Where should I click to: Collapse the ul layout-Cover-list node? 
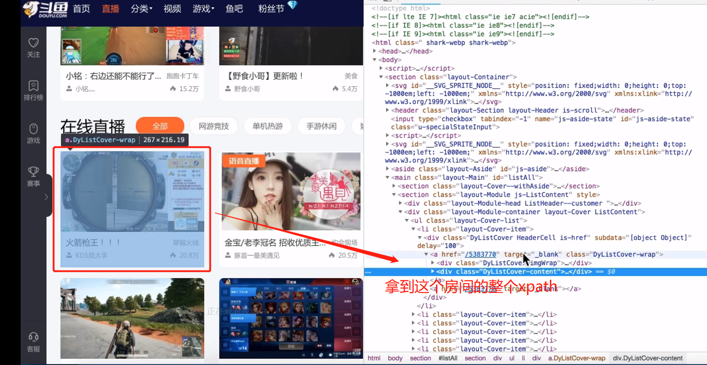coord(407,220)
